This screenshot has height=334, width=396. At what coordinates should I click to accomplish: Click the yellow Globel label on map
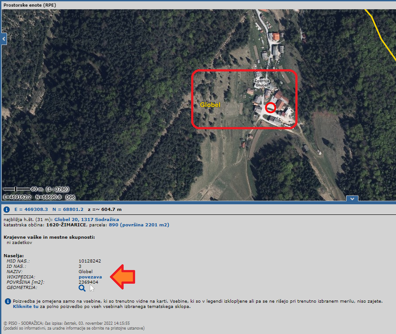pos(210,105)
